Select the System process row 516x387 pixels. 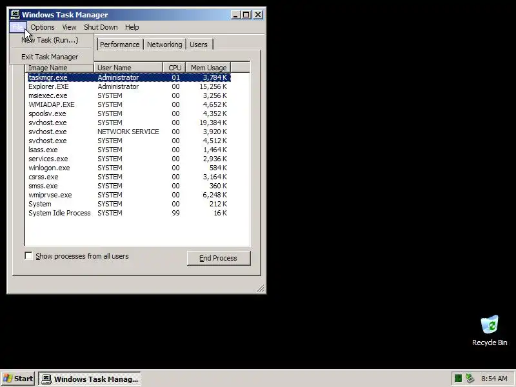(129, 204)
